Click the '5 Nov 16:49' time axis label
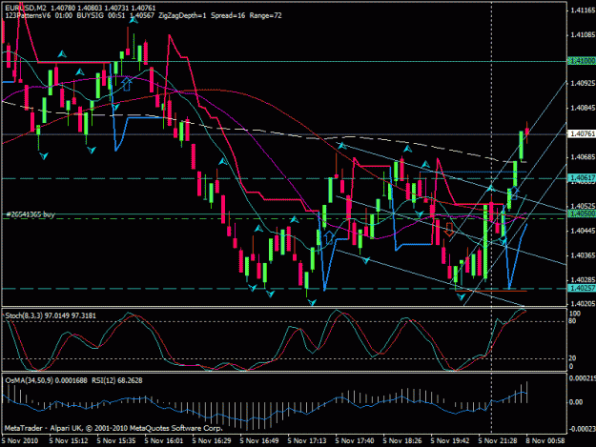 coord(259,440)
